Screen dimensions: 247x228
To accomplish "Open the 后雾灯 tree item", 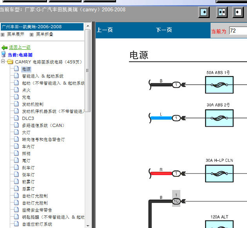I will 28,189.
